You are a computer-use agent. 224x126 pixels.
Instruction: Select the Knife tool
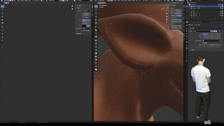(x=96, y=50)
